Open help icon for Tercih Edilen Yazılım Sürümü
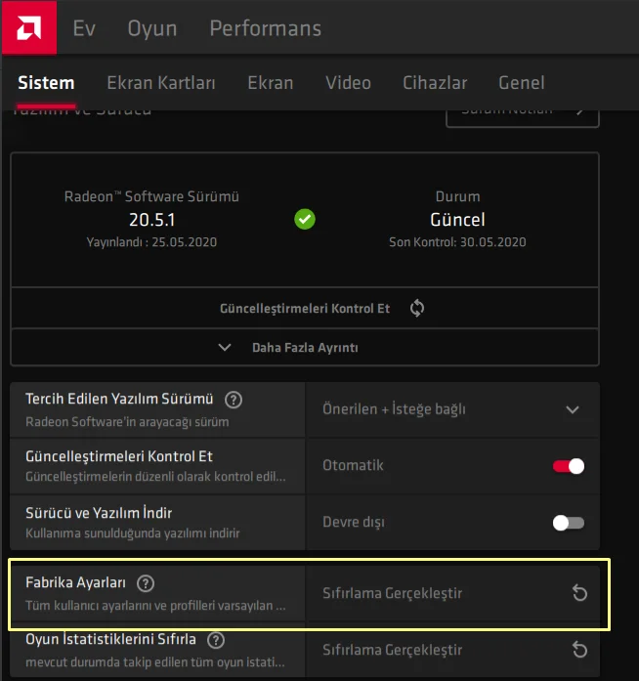Image resolution: width=639 pixels, height=681 pixels. pyautogui.click(x=234, y=400)
